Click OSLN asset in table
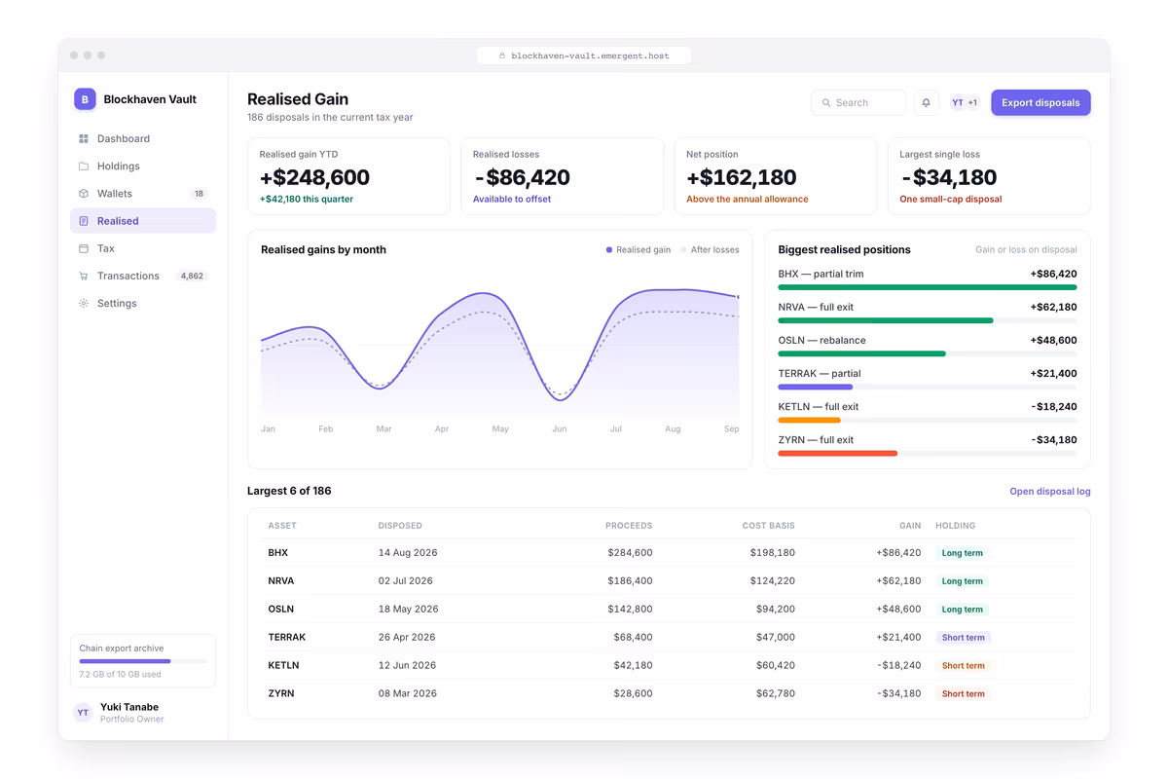This screenshot has height=779, width=1168. coord(281,610)
